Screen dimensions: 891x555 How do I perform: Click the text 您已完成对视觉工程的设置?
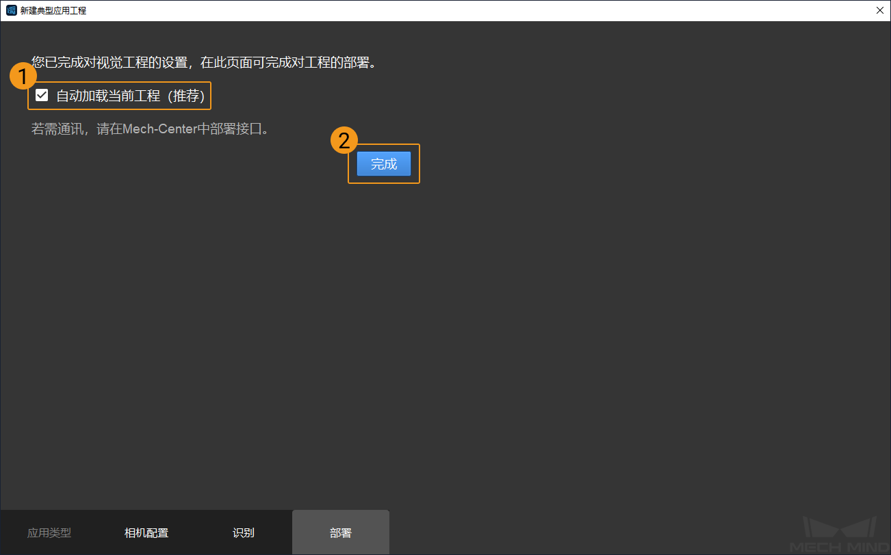(109, 63)
